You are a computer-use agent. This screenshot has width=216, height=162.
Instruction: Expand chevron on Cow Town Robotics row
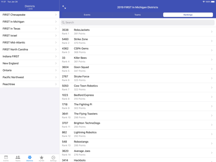212,88
